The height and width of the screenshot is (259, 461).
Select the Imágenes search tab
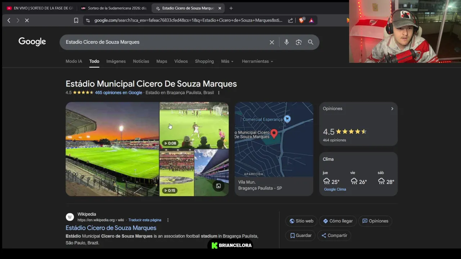pyautogui.click(x=116, y=61)
